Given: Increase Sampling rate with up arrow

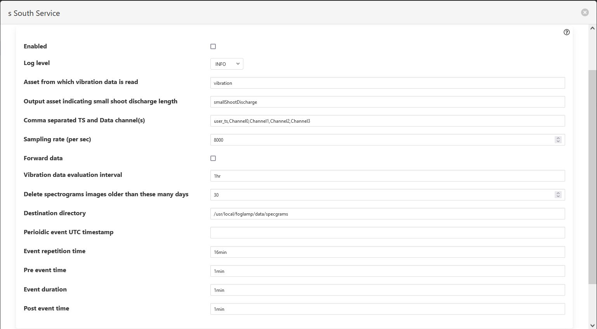Looking at the screenshot, I should [x=558, y=138].
